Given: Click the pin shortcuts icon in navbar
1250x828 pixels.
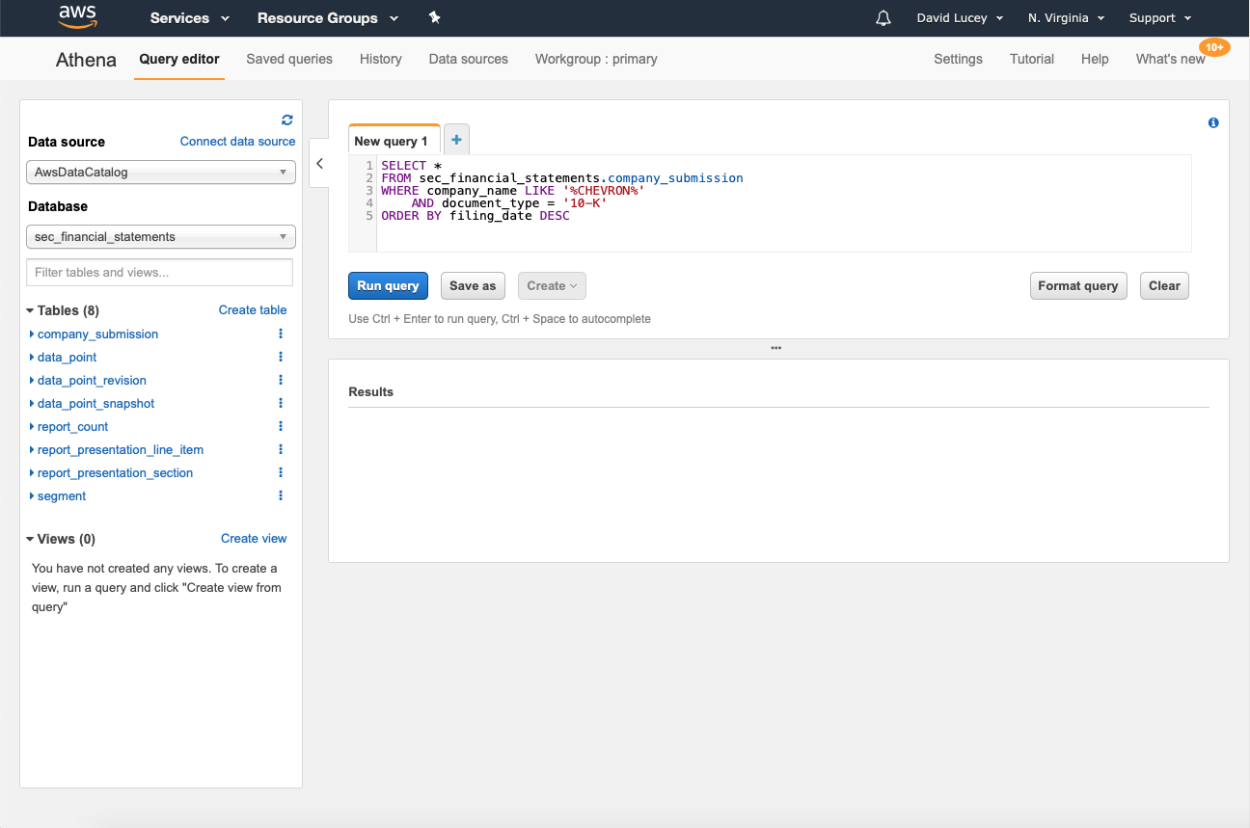Looking at the screenshot, I should 434,18.
